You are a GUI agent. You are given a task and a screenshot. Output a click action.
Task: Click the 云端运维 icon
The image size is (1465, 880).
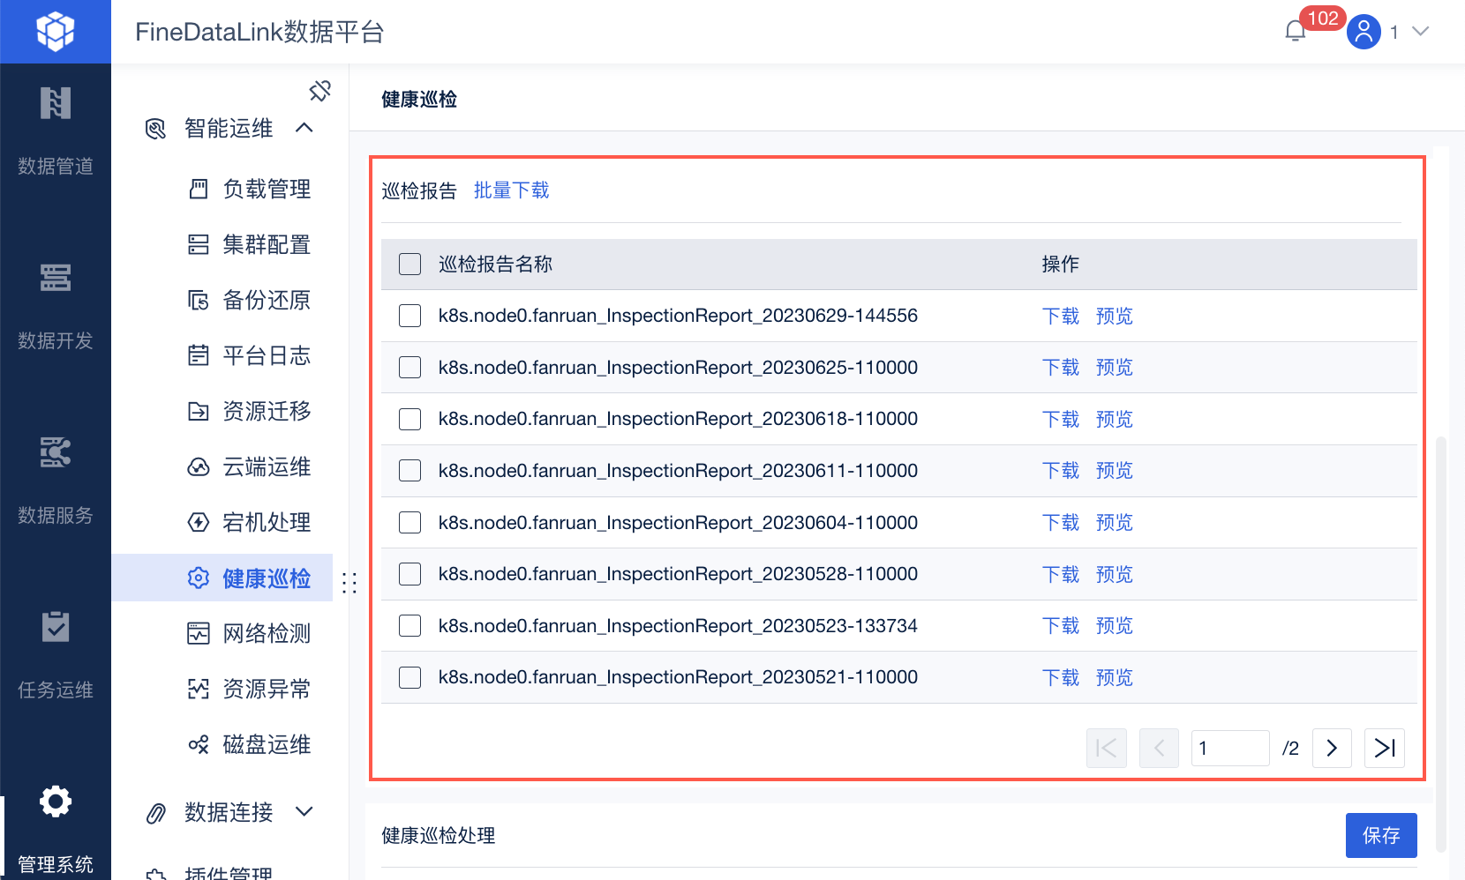pos(199,466)
